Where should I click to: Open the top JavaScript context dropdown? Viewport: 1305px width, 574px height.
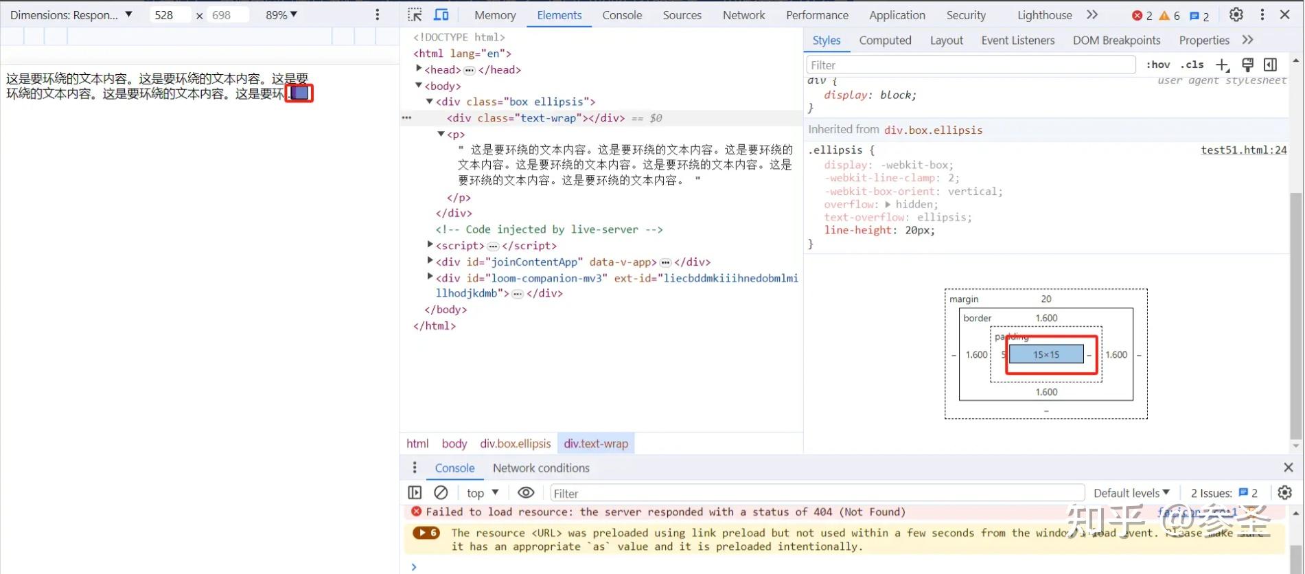click(483, 492)
